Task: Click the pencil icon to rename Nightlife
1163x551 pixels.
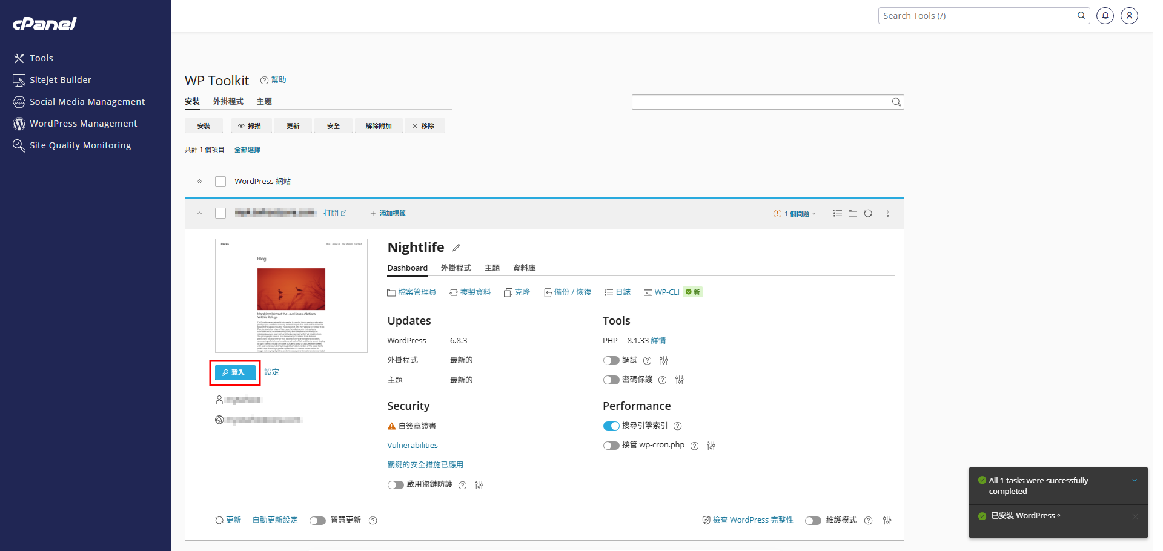Action: pos(456,248)
